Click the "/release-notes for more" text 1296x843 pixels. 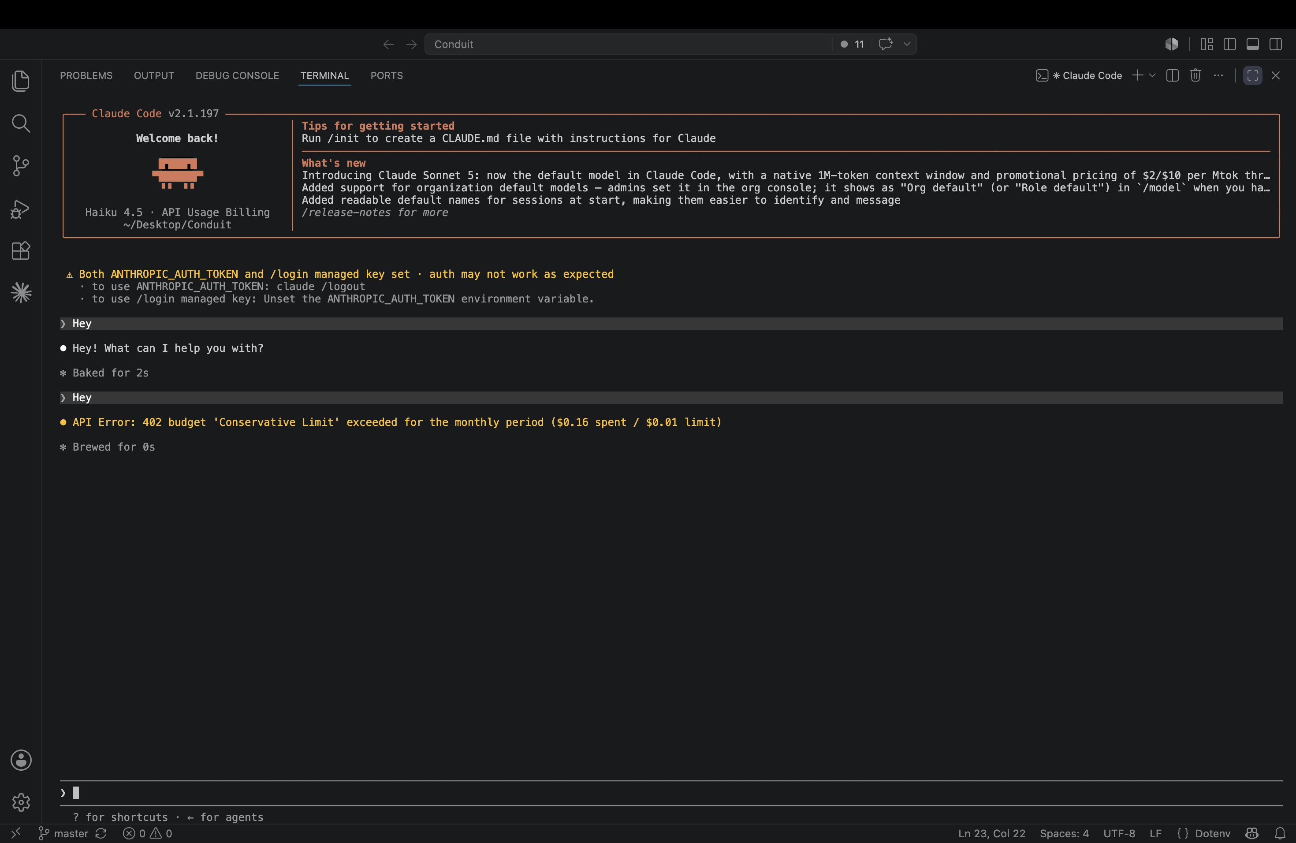pyautogui.click(x=375, y=213)
